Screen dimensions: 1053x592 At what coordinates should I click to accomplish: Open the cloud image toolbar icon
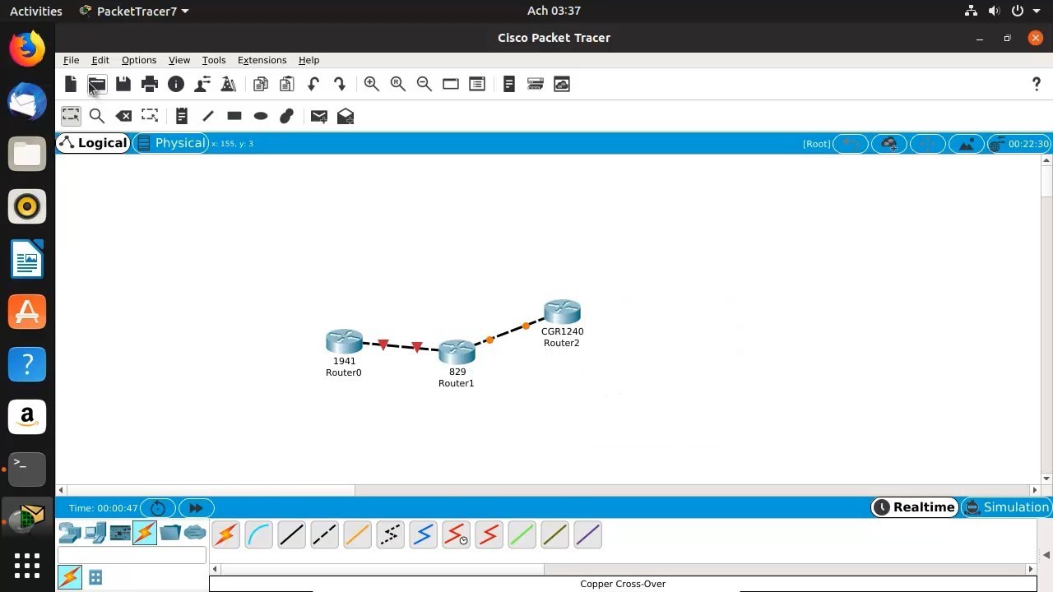pos(562,84)
